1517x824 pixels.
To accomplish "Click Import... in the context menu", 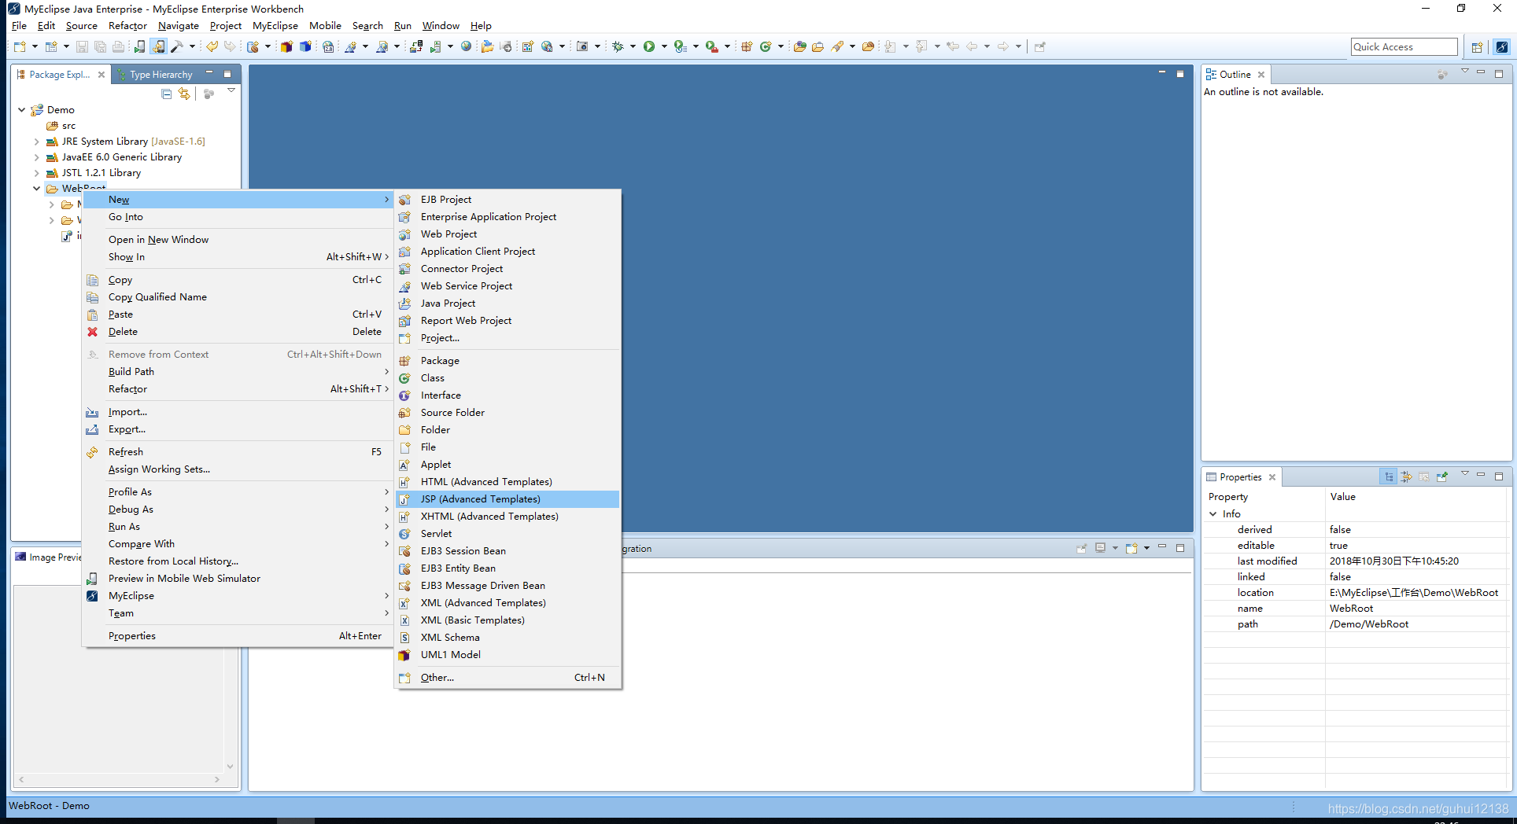I will [x=238, y=412].
